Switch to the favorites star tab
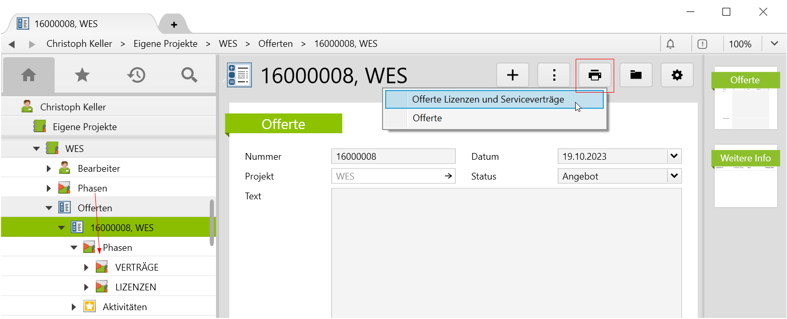 point(82,75)
